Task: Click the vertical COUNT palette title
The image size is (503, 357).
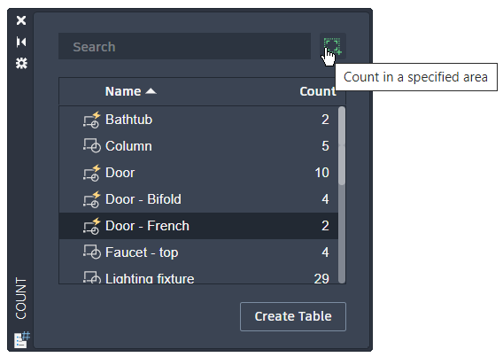Action: pyautogui.click(x=21, y=299)
